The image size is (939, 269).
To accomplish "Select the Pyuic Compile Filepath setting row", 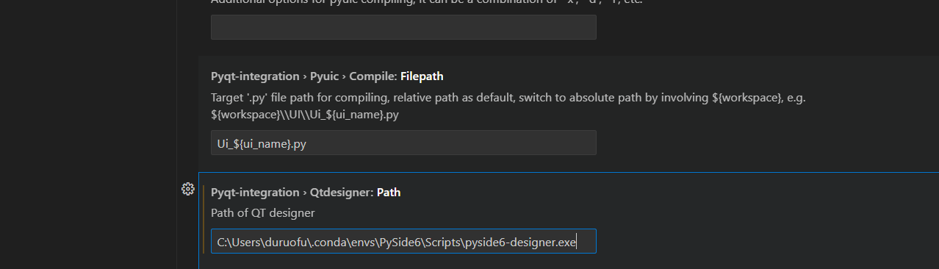I will [x=568, y=113].
